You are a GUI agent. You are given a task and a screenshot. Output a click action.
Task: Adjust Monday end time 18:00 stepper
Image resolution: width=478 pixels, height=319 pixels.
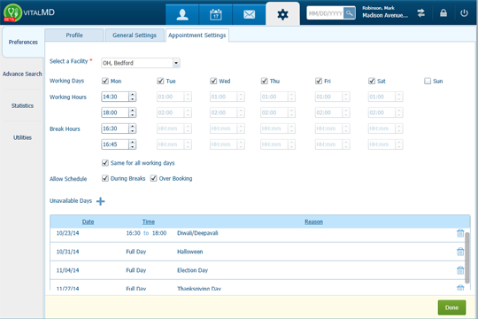tap(132, 113)
